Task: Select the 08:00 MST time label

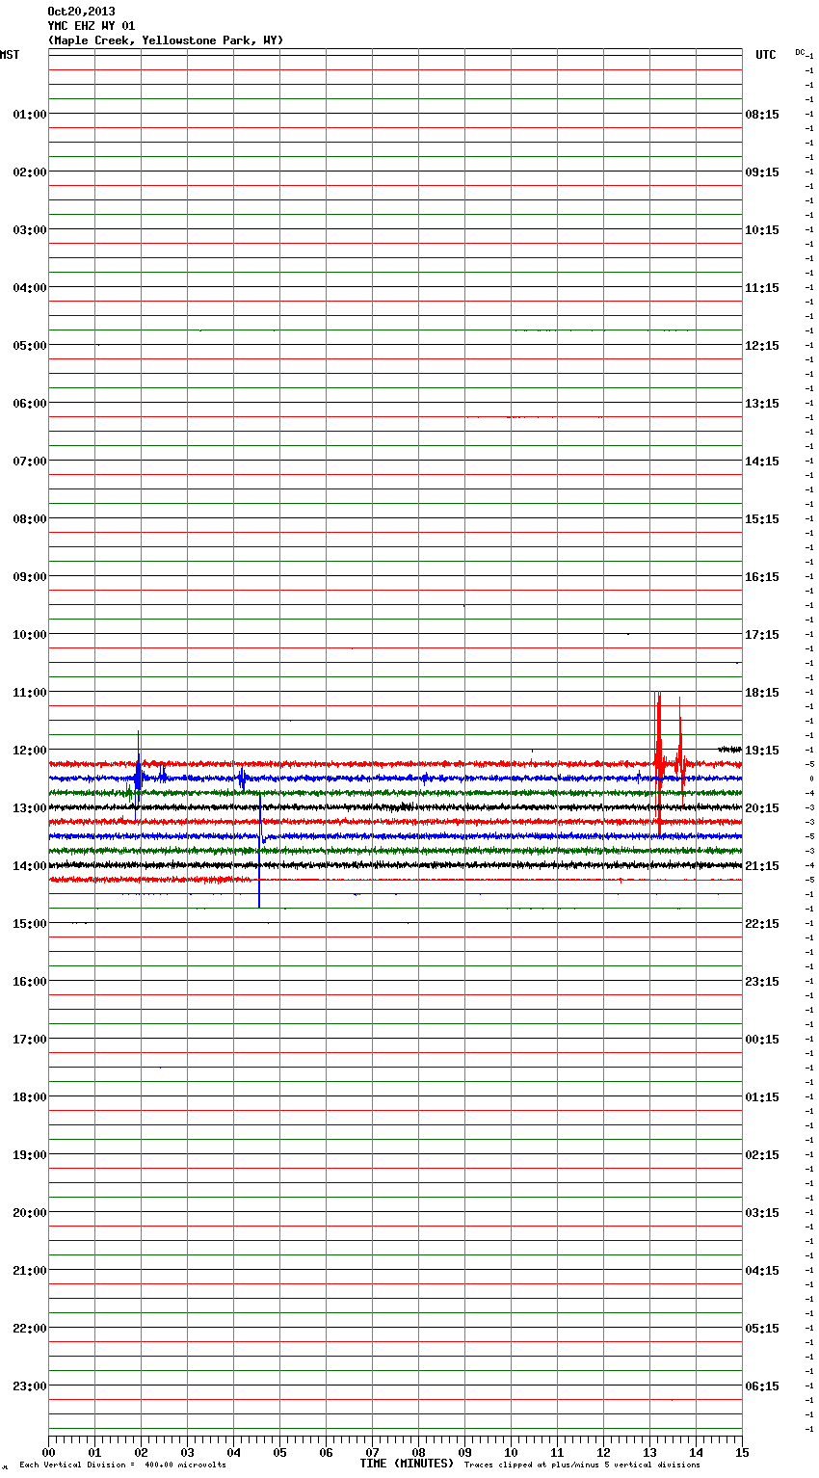Action: click(x=30, y=519)
